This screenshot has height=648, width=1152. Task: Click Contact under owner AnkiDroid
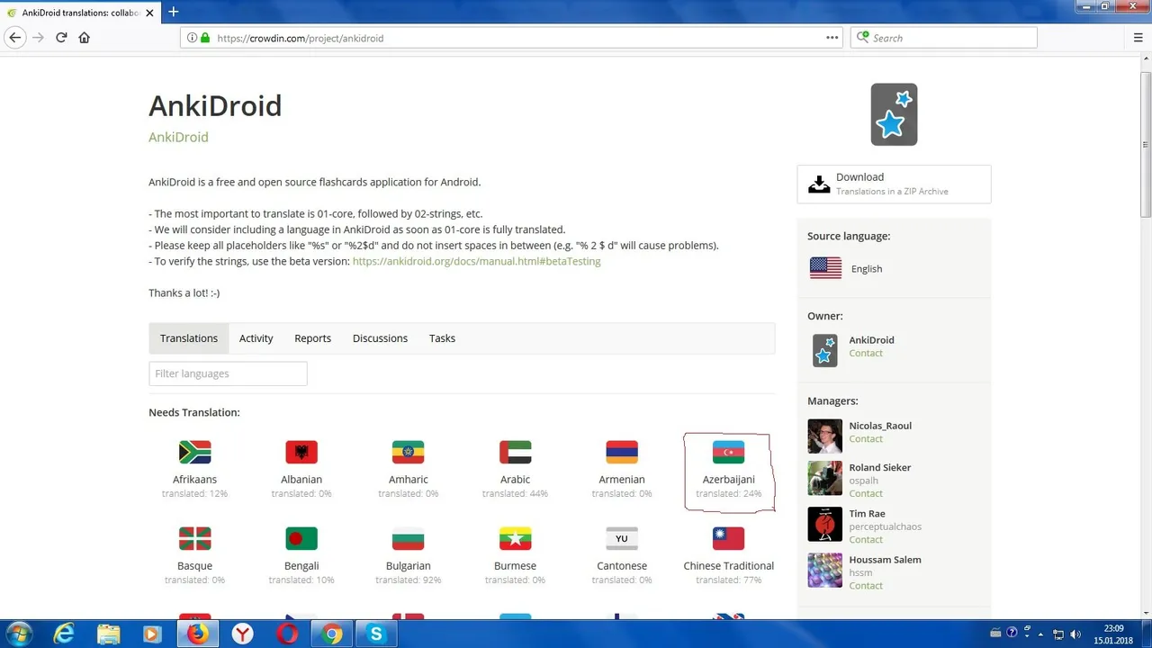[x=866, y=353]
